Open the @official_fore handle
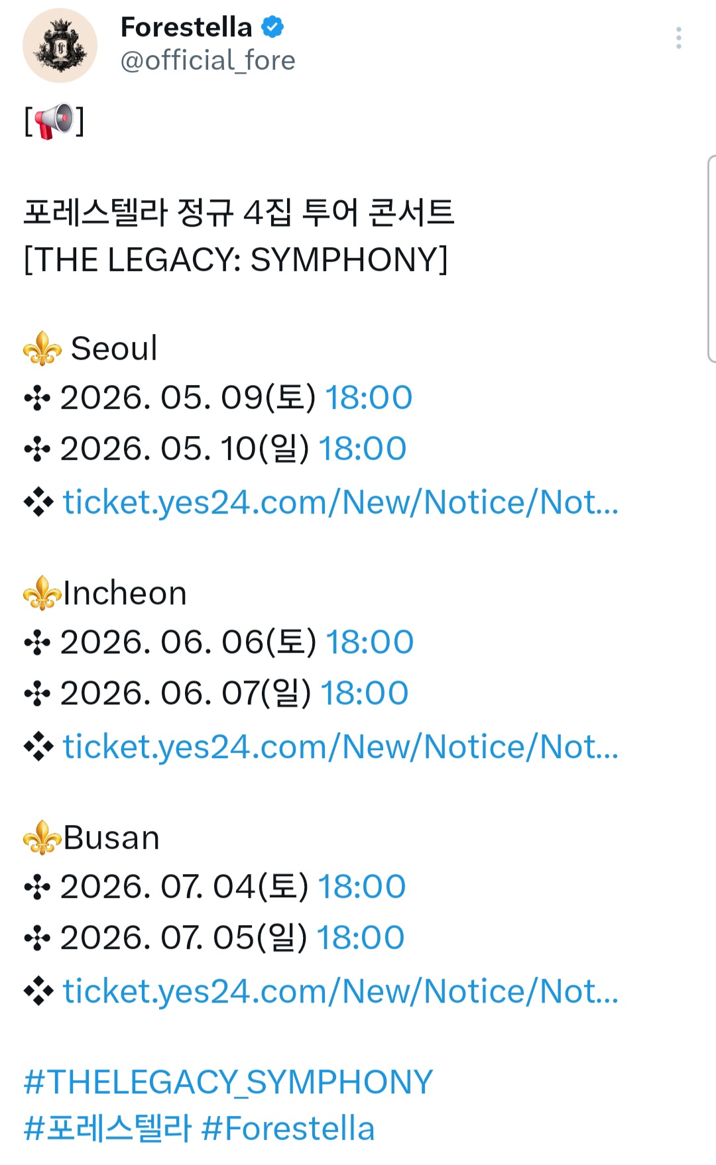This screenshot has height=1165, width=716. (208, 60)
